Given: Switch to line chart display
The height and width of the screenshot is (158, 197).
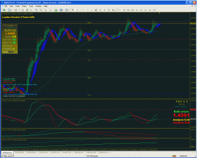Looking at the screenshot, I should tap(32, 10).
